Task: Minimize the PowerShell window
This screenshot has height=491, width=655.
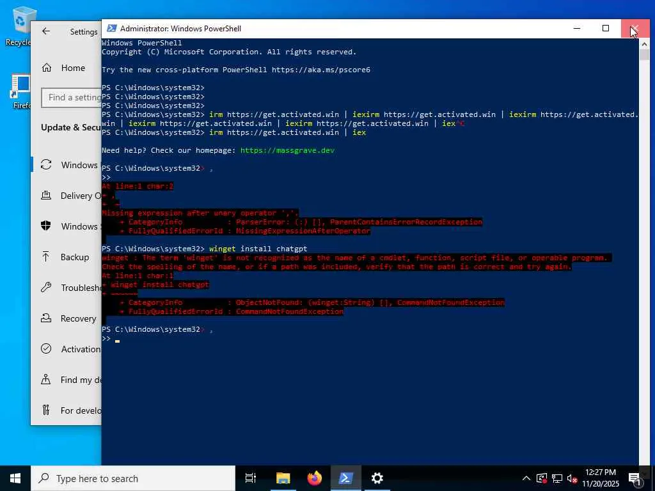Action: [577, 28]
